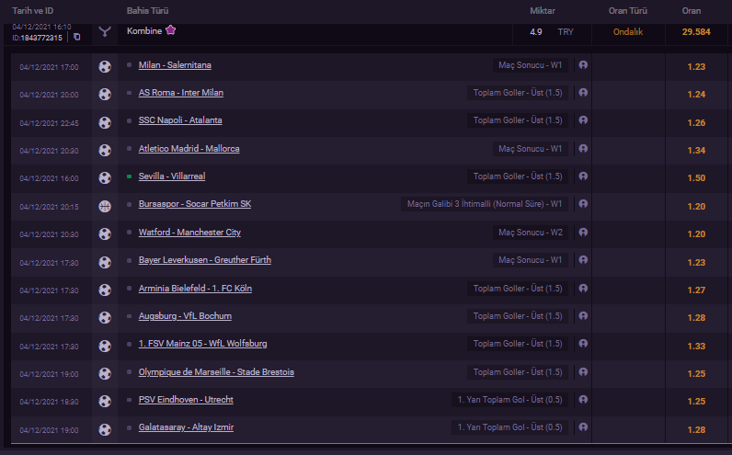Viewport: 732px width, 455px height.
Task: Open the SSC Napoli - Atalanta match link
Action: click(180, 119)
